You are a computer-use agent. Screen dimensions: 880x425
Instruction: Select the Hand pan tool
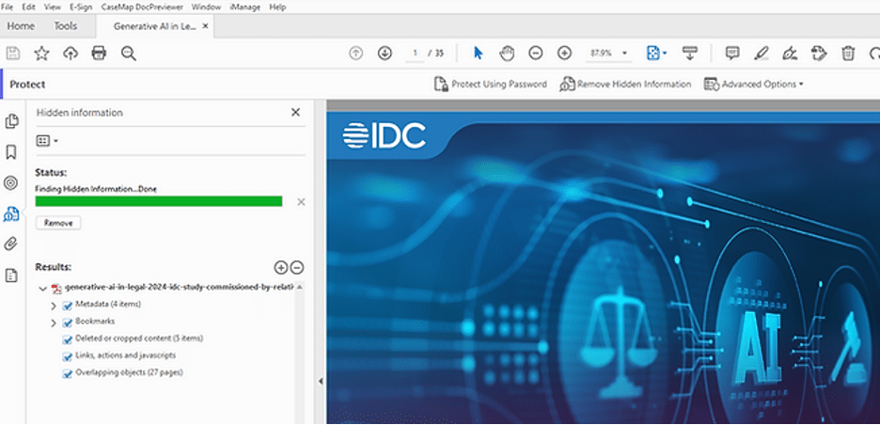coord(507,54)
